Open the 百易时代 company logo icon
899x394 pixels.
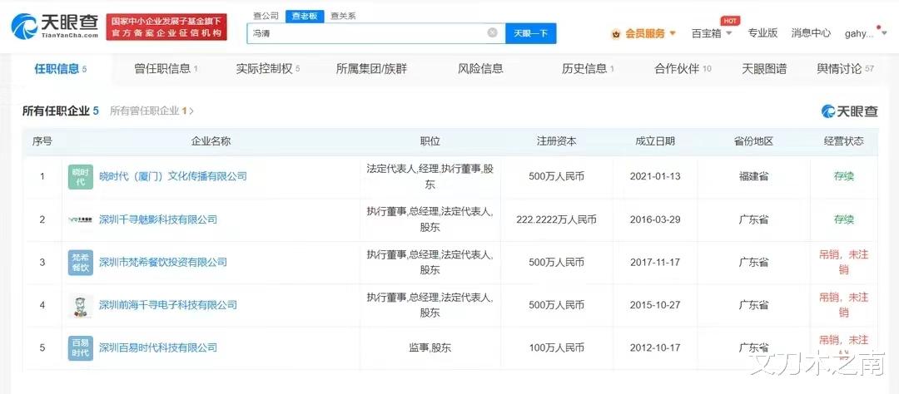(80, 347)
